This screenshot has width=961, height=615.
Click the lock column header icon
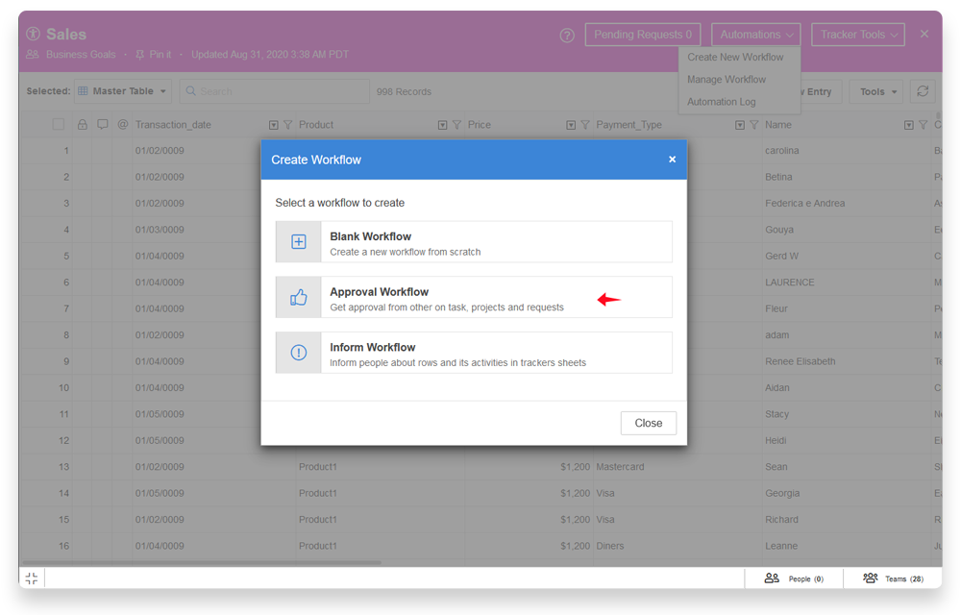(x=82, y=124)
